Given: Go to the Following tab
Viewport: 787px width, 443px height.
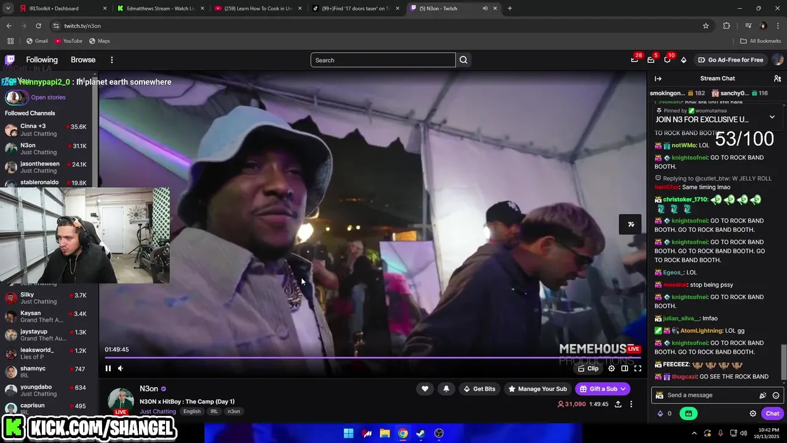Looking at the screenshot, I should 42,60.
